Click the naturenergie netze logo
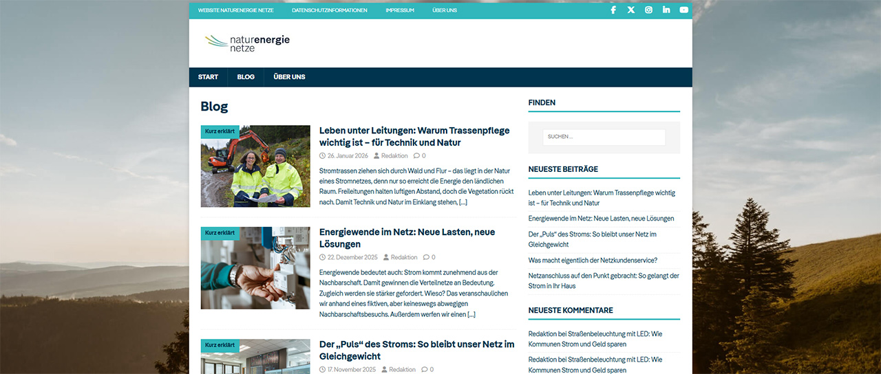Image resolution: width=881 pixels, height=374 pixels. pos(247,43)
